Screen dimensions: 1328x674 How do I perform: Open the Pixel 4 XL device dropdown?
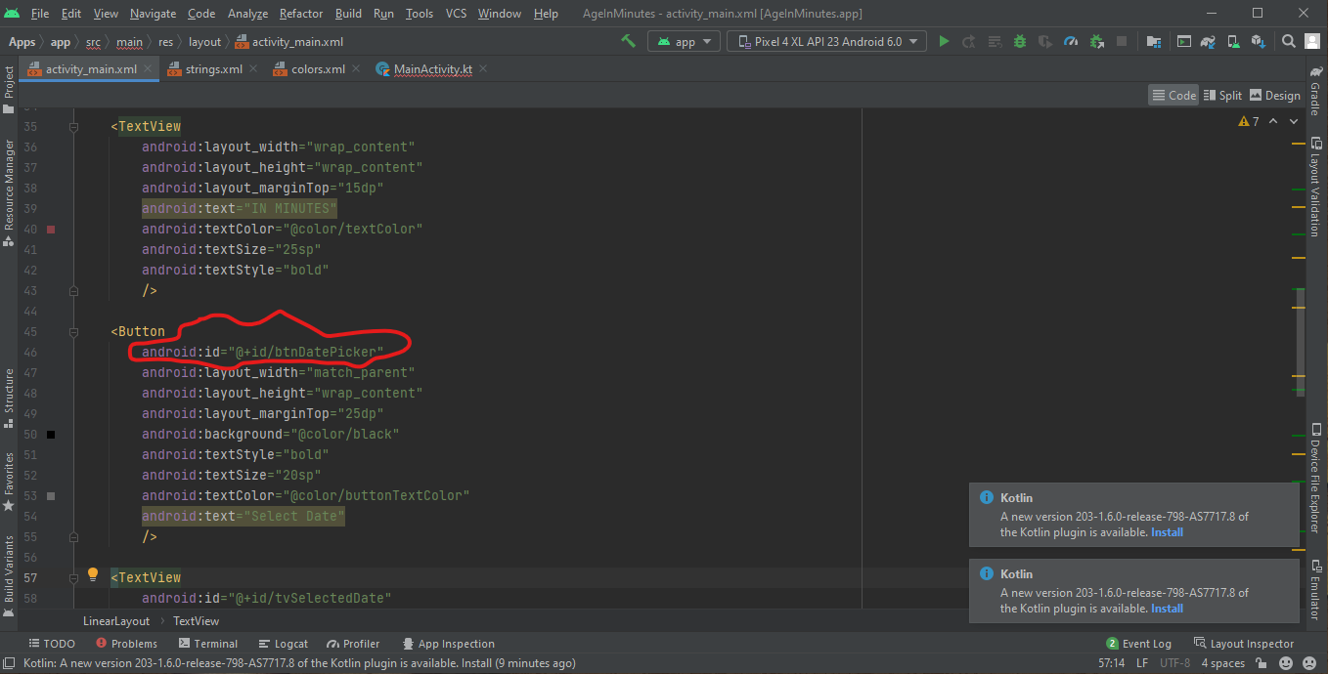(x=827, y=41)
